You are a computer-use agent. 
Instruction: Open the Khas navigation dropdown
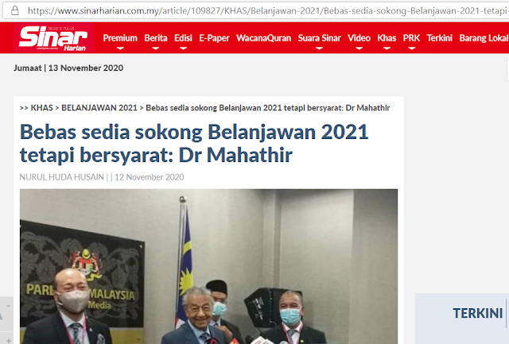click(x=387, y=48)
